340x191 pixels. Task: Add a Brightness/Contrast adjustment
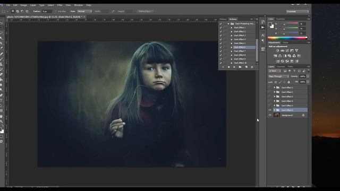(277, 50)
